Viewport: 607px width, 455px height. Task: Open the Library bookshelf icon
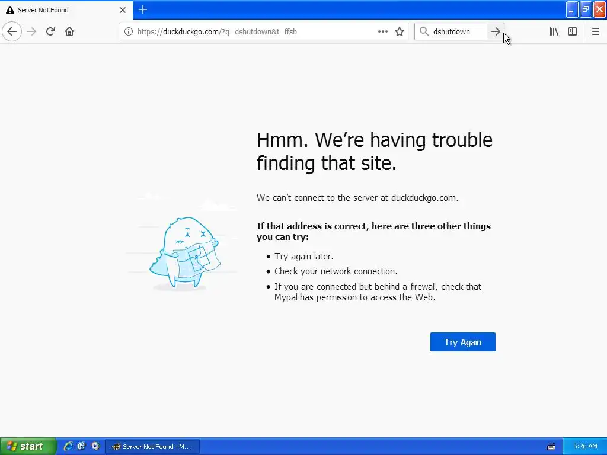[554, 31]
